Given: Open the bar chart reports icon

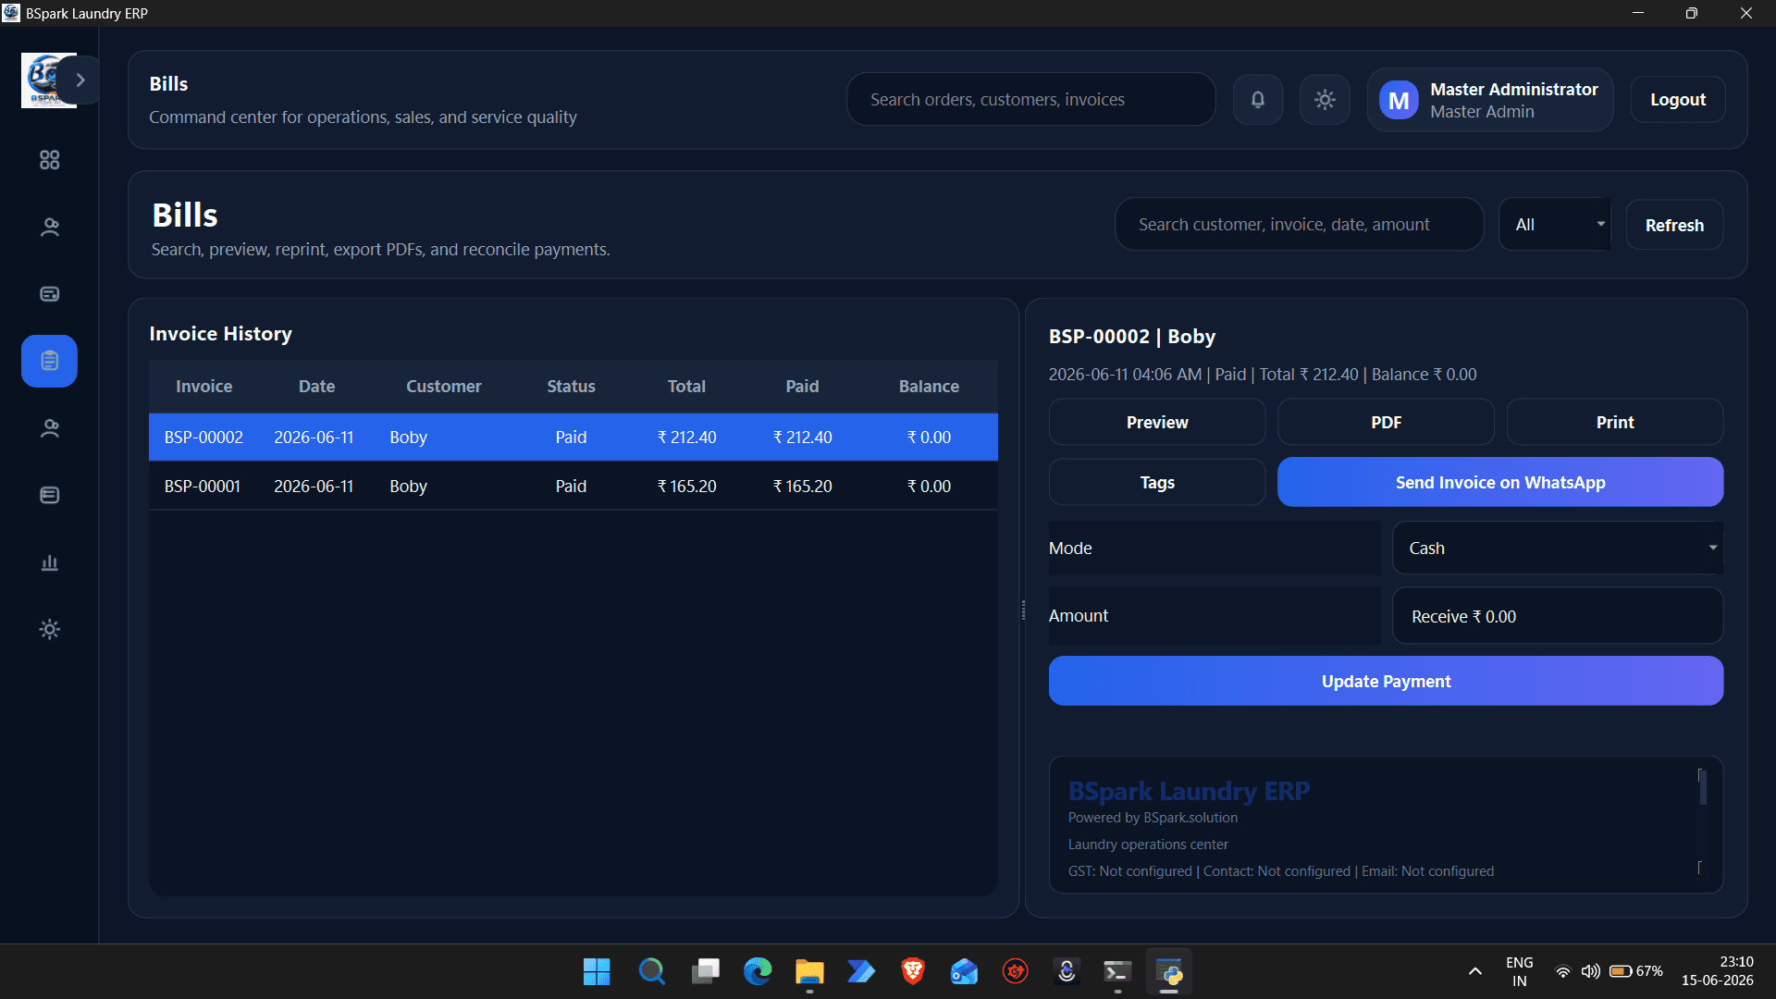Looking at the screenshot, I should (x=50, y=562).
